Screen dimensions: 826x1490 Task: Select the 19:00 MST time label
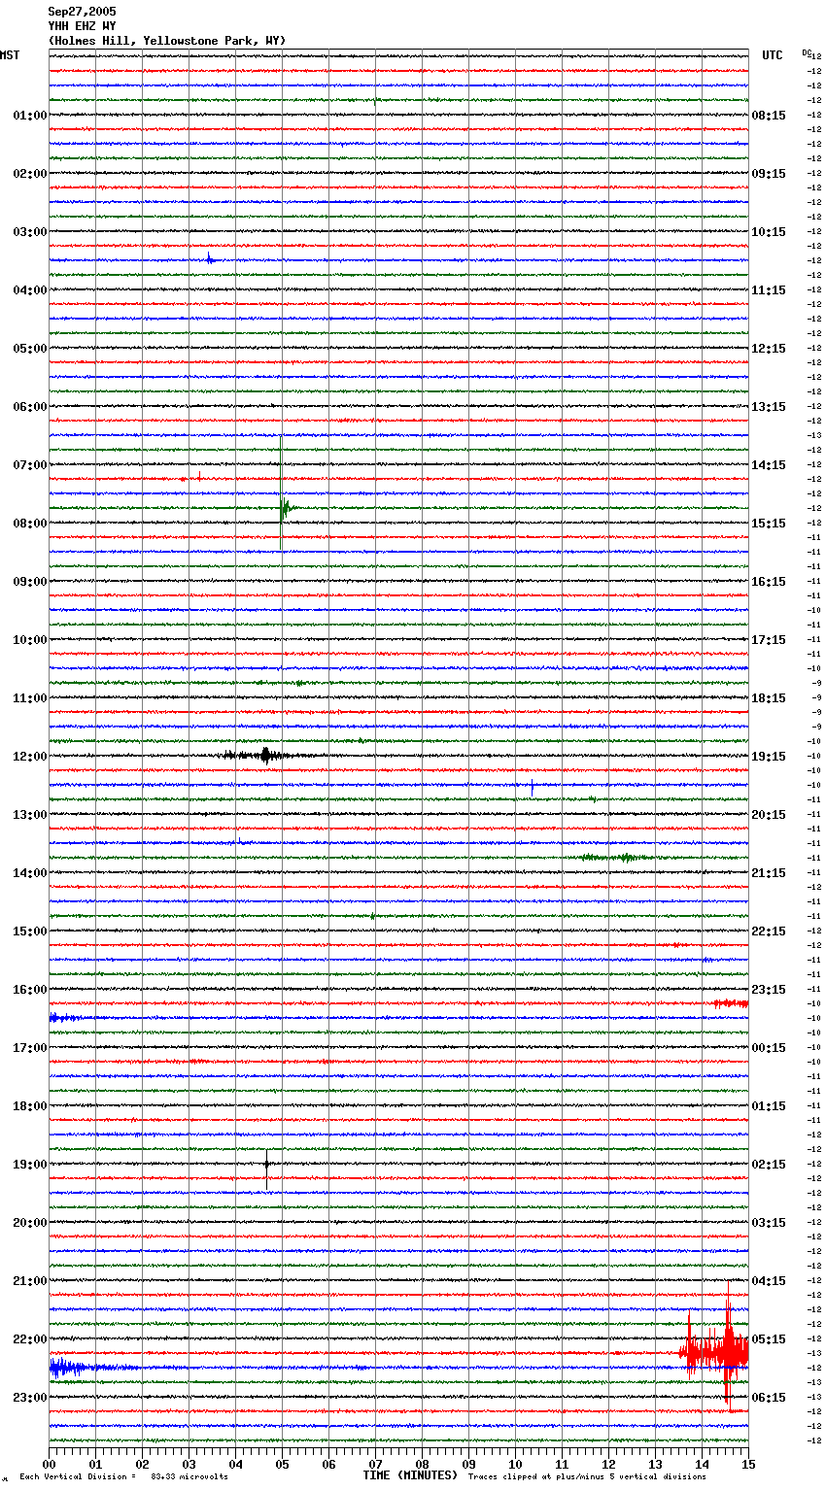point(30,1165)
